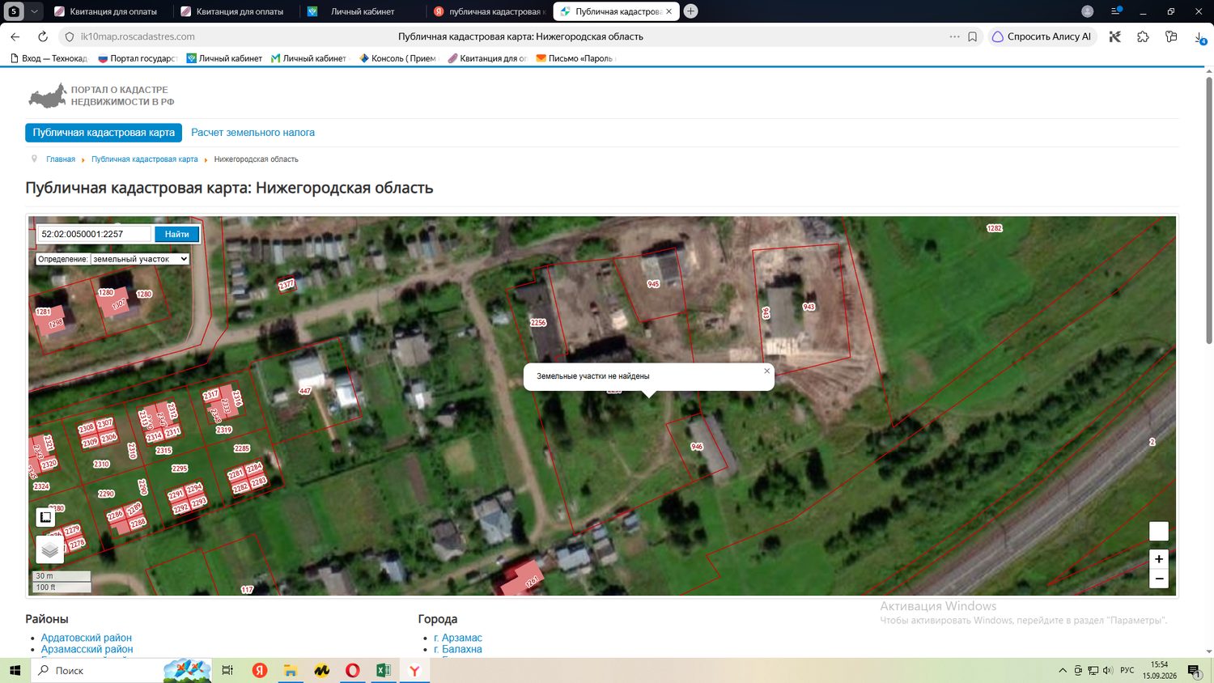
Task: Open 'Расчет земельного налога' tab
Action: 253,133
